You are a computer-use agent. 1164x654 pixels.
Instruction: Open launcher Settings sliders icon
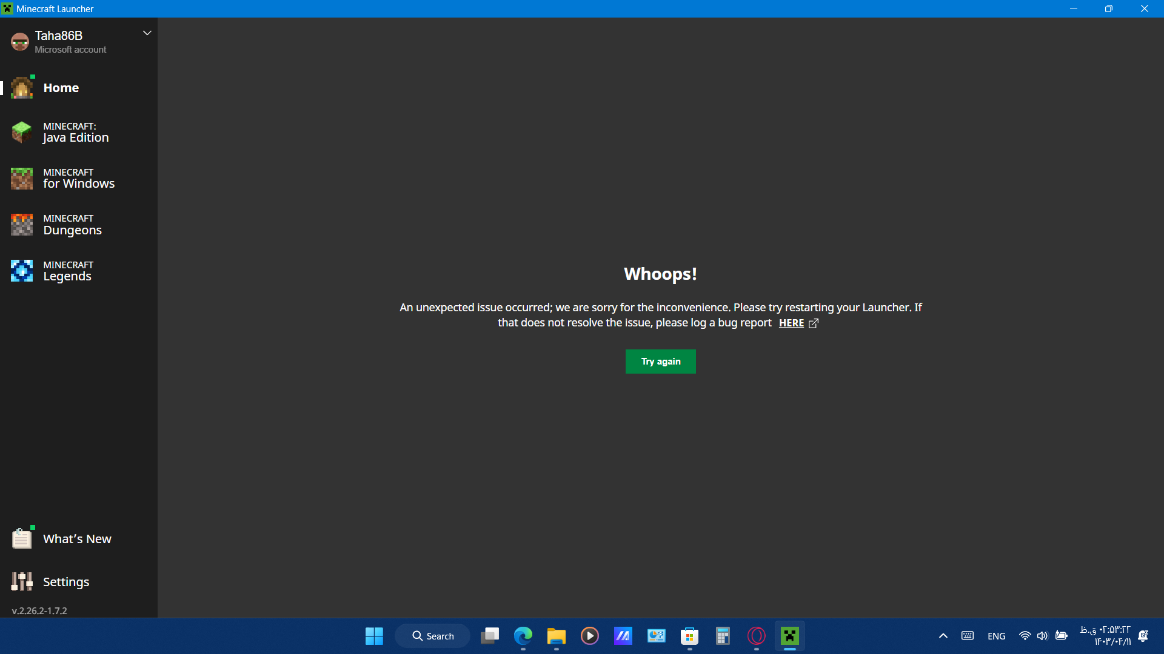point(22,581)
